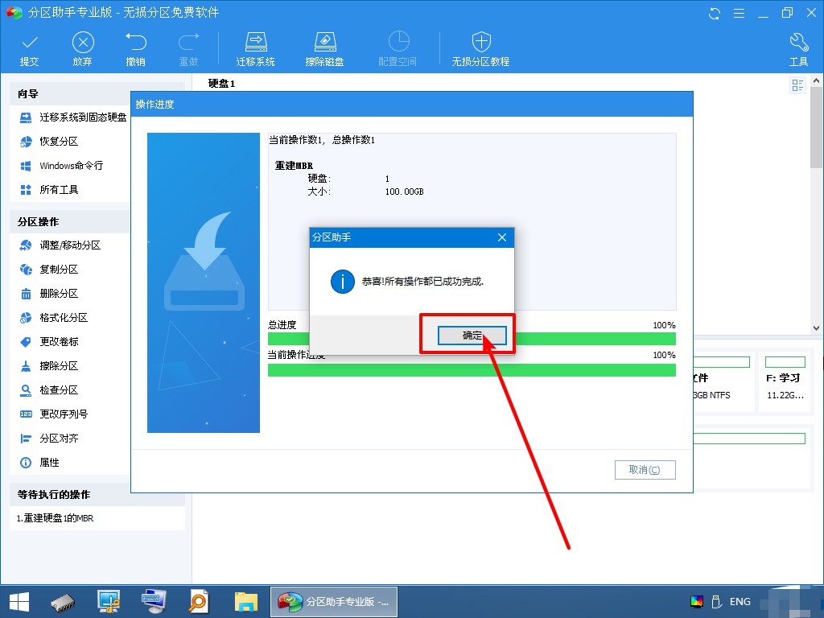
Task: Click the main panel scrollbar up arrow
Action: coord(816,81)
